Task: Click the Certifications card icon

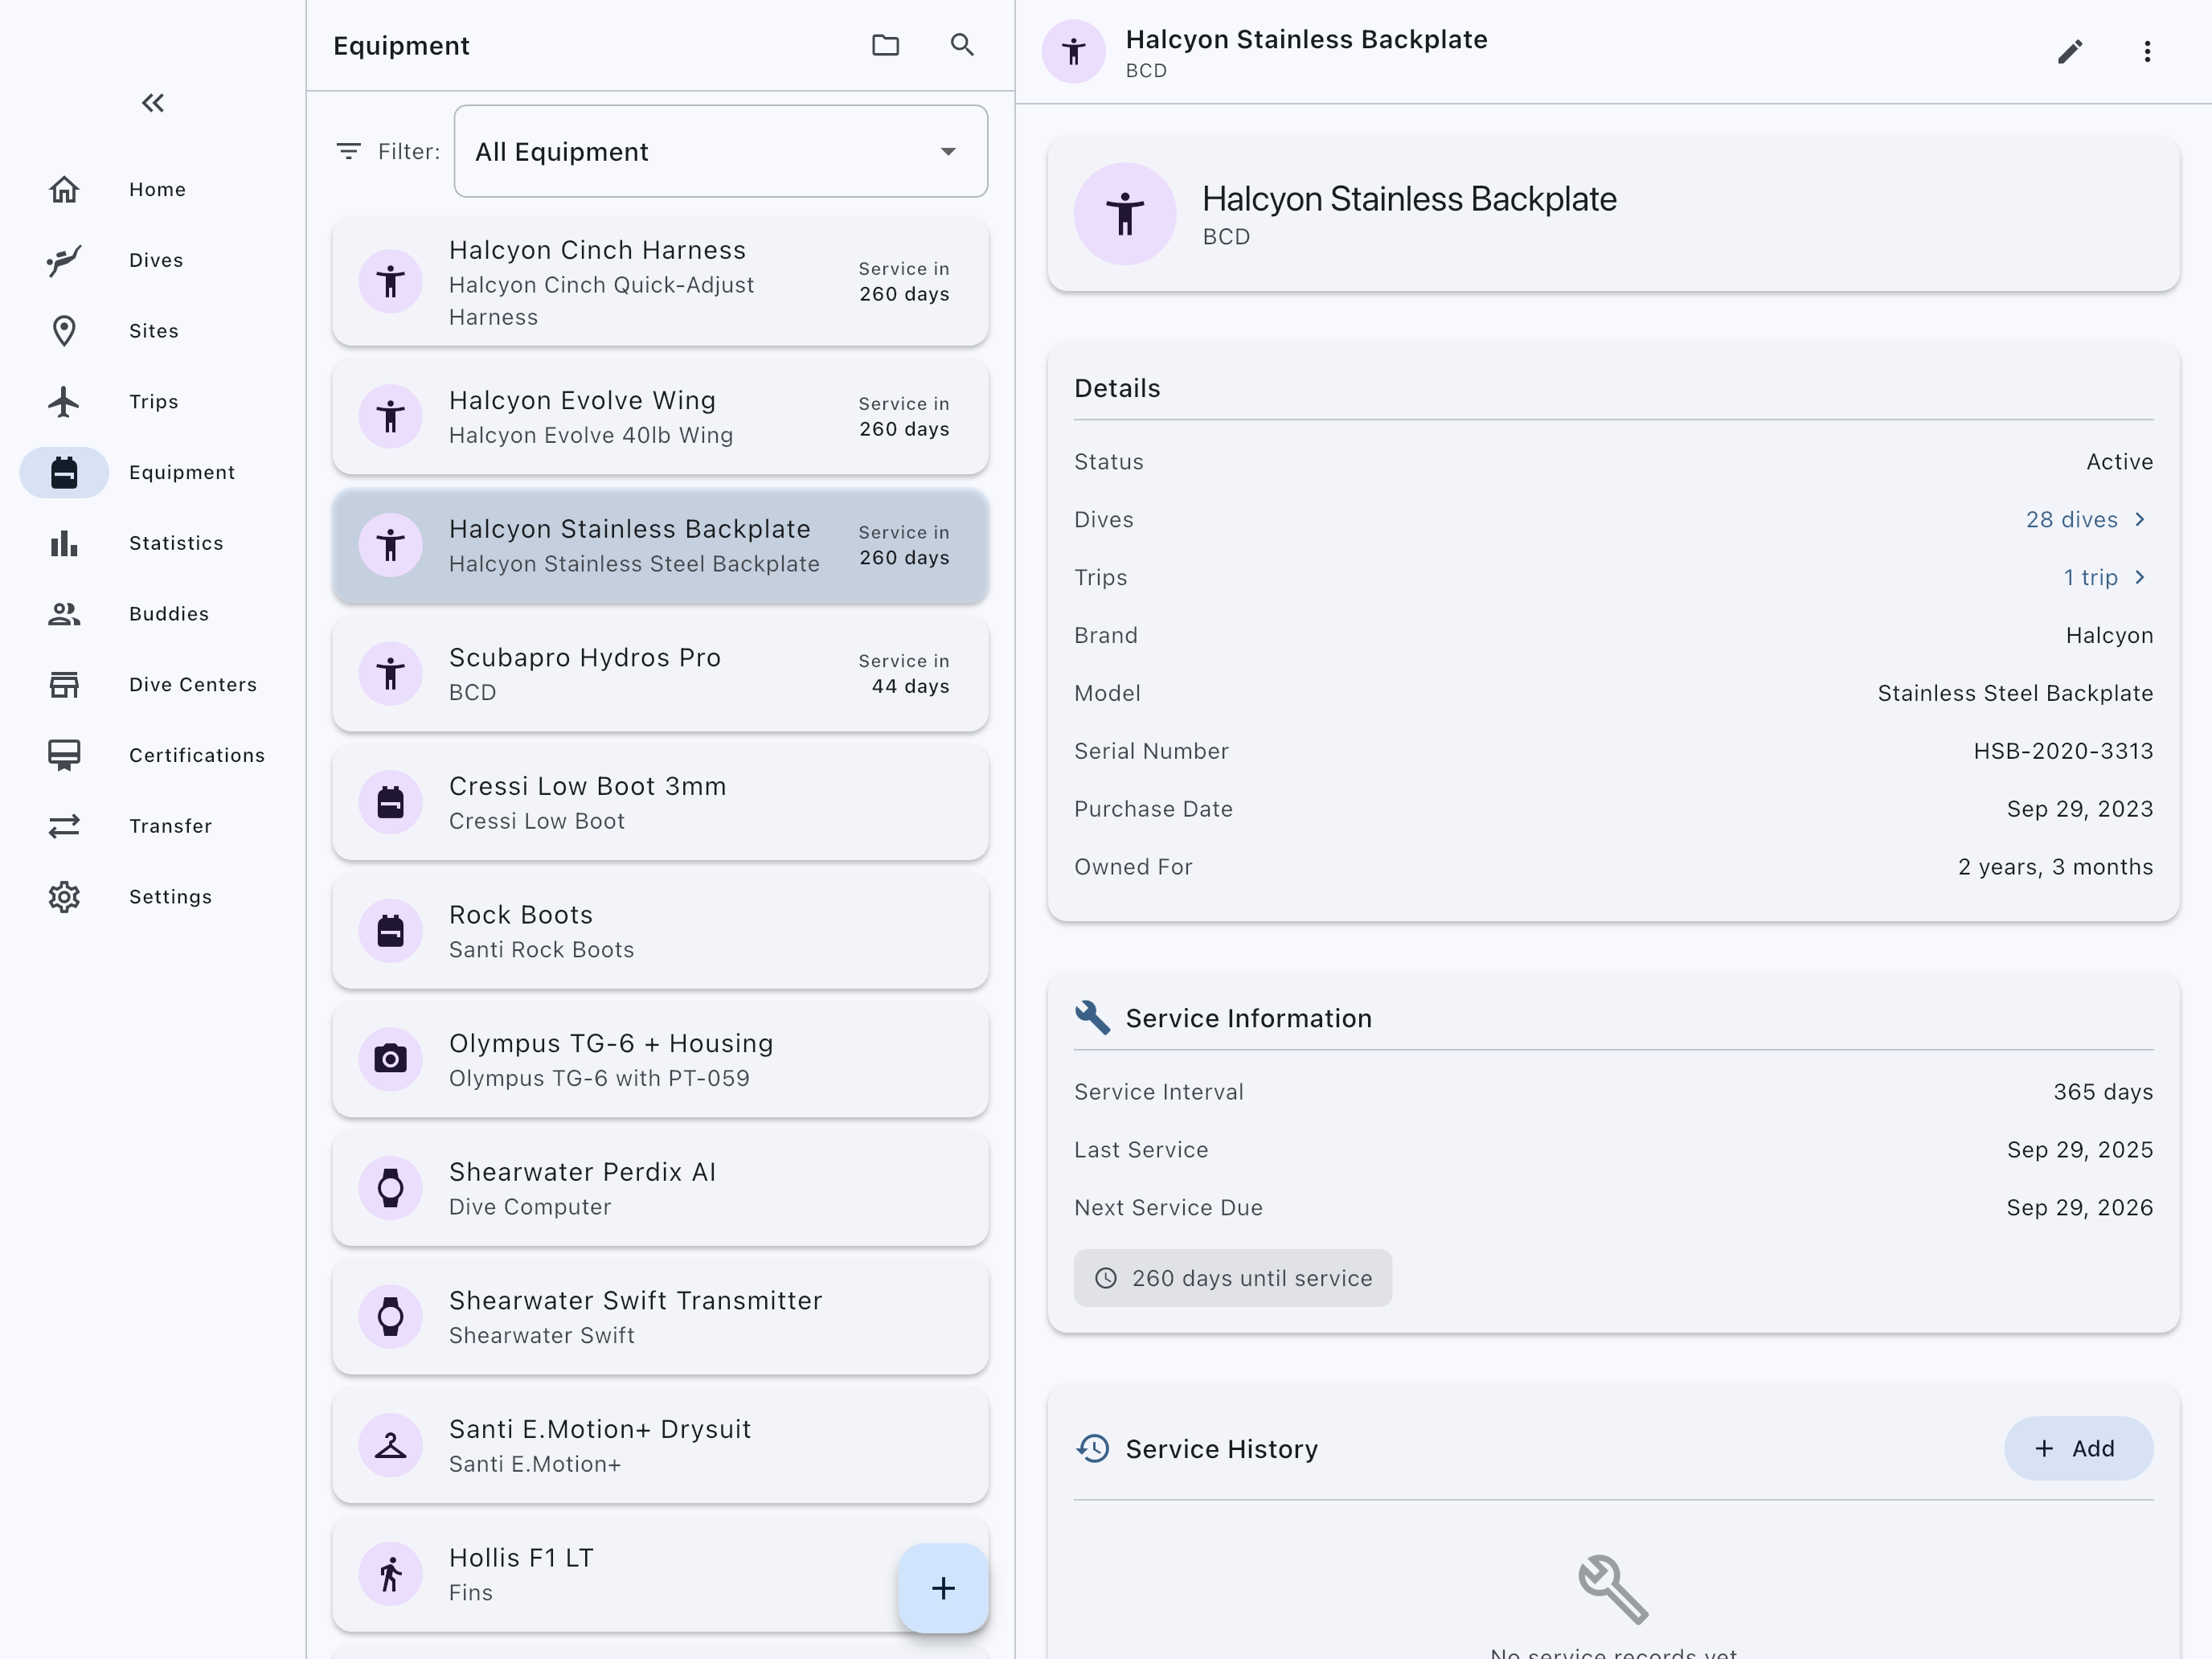Action: (64, 755)
